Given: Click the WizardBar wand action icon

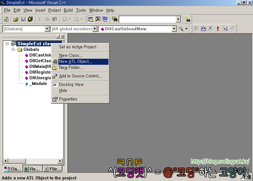Looking at the screenshot, I should tap(181, 29).
